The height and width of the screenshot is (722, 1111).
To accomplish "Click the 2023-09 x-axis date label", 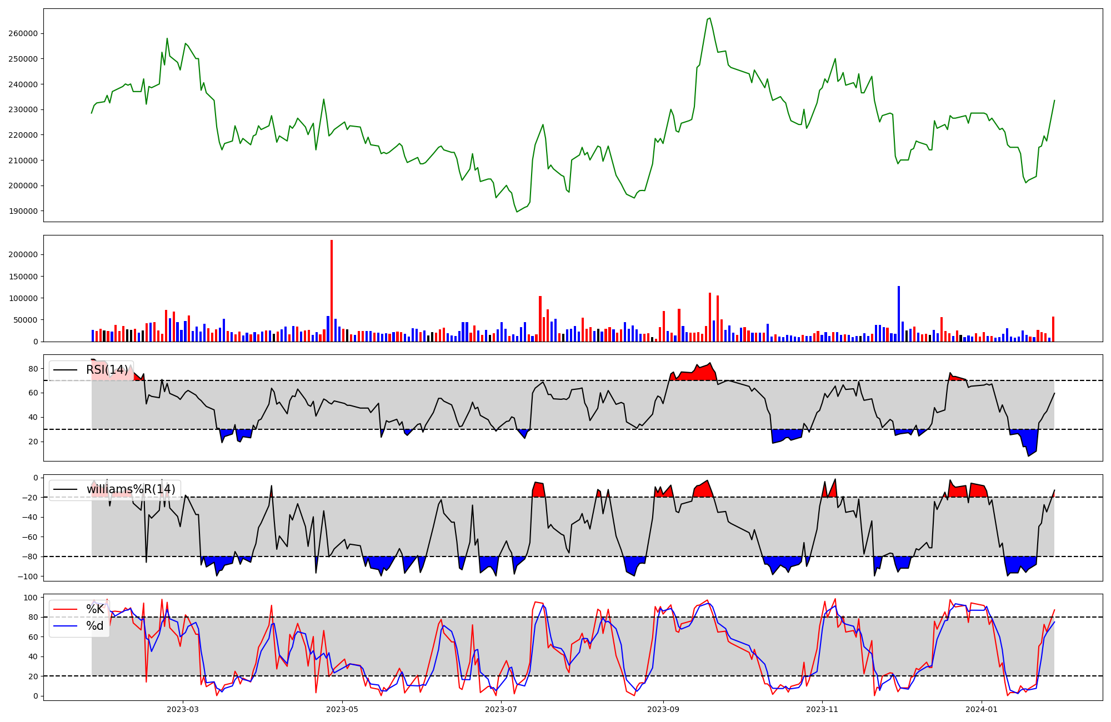I will (663, 709).
